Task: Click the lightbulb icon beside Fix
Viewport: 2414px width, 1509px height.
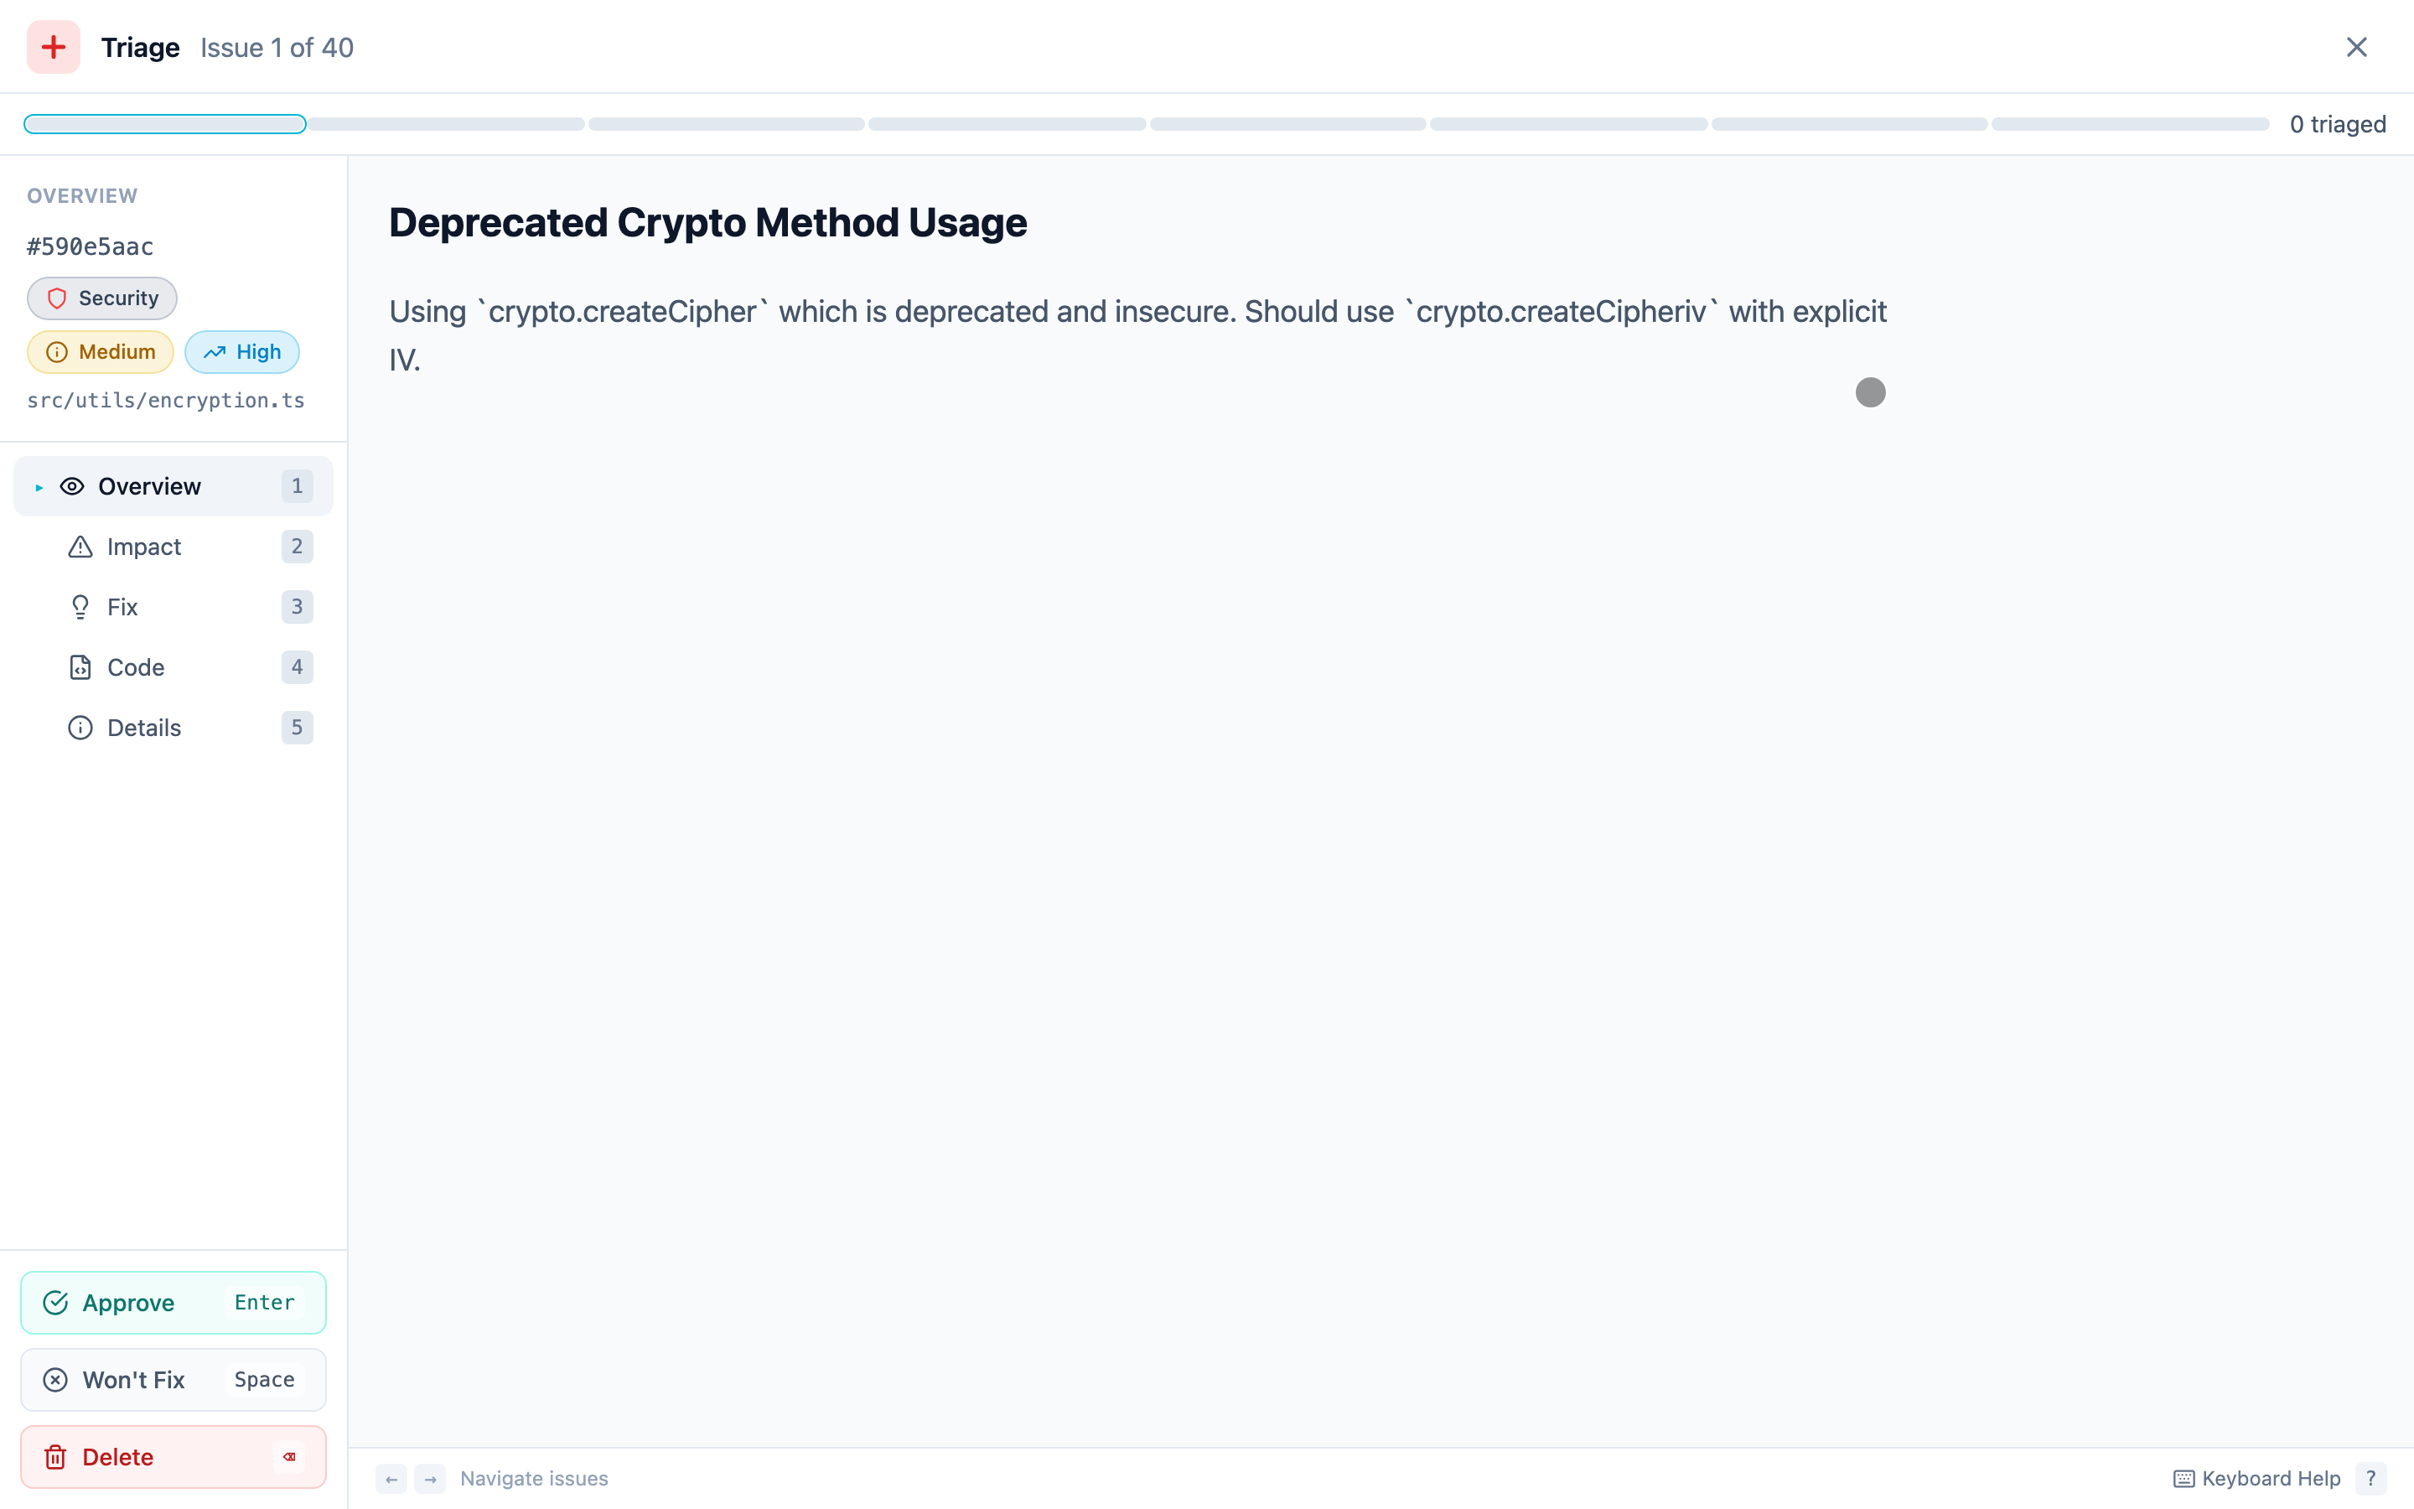Action: (x=80, y=607)
